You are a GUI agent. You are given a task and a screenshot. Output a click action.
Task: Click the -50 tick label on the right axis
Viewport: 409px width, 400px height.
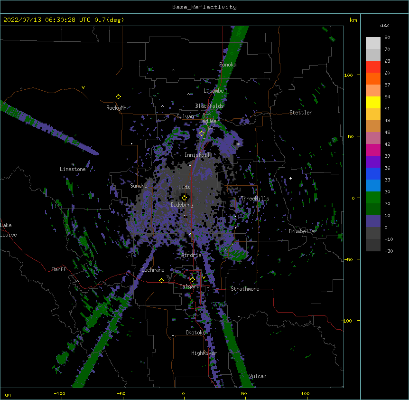click(x=348, y=259)
